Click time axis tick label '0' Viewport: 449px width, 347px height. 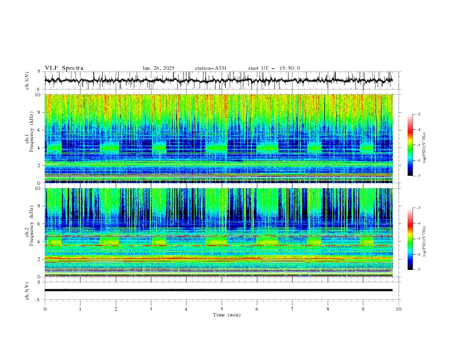(45, 309)
